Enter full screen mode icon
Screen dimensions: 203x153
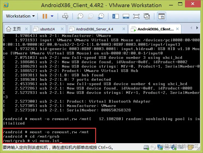click(x=136, y=16)
